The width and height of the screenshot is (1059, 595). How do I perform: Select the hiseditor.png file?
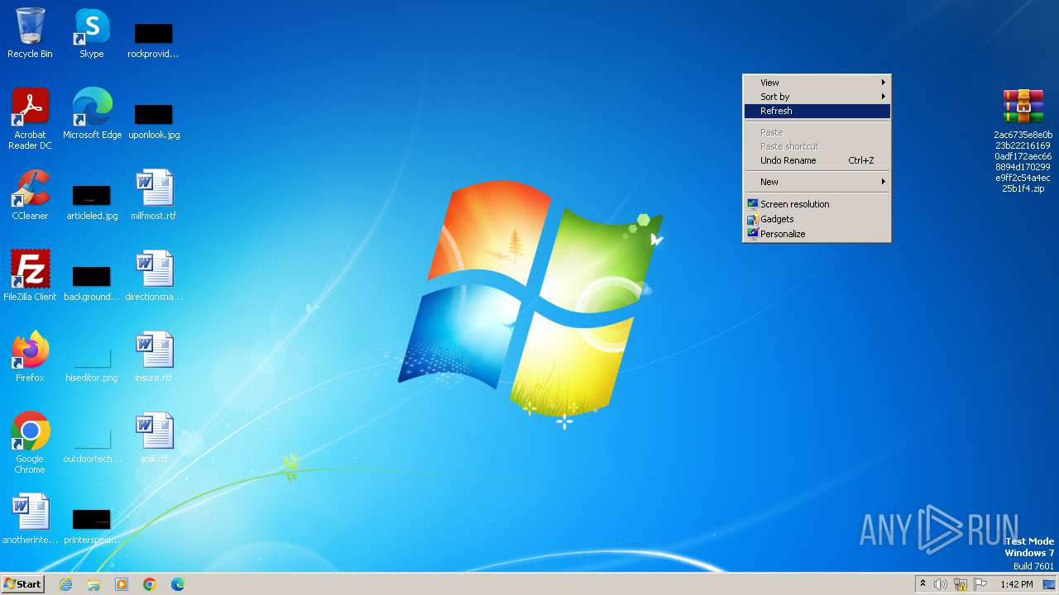[92, 363]
